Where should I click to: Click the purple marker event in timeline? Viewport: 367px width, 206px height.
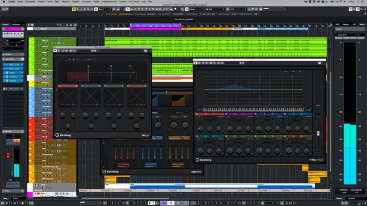[156, 29]
